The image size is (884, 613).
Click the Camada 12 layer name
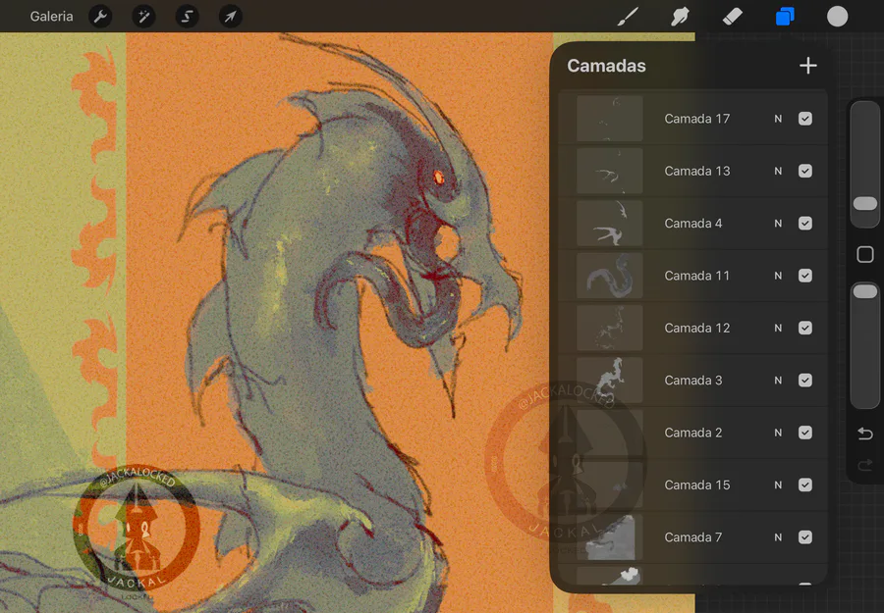(696, 329)
